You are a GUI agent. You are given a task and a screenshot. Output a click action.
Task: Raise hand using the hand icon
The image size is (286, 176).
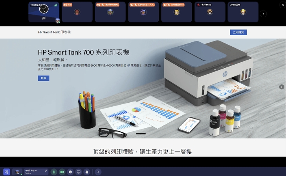point(87,172)
